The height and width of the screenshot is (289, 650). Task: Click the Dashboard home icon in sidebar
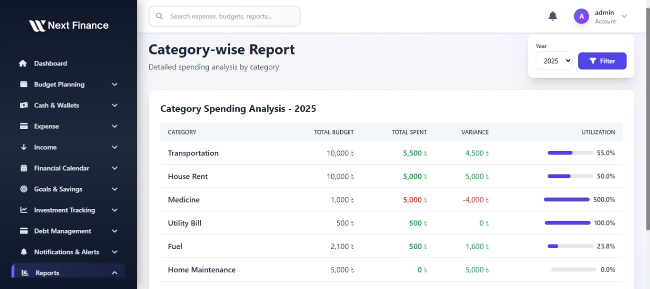coord(23,63)
